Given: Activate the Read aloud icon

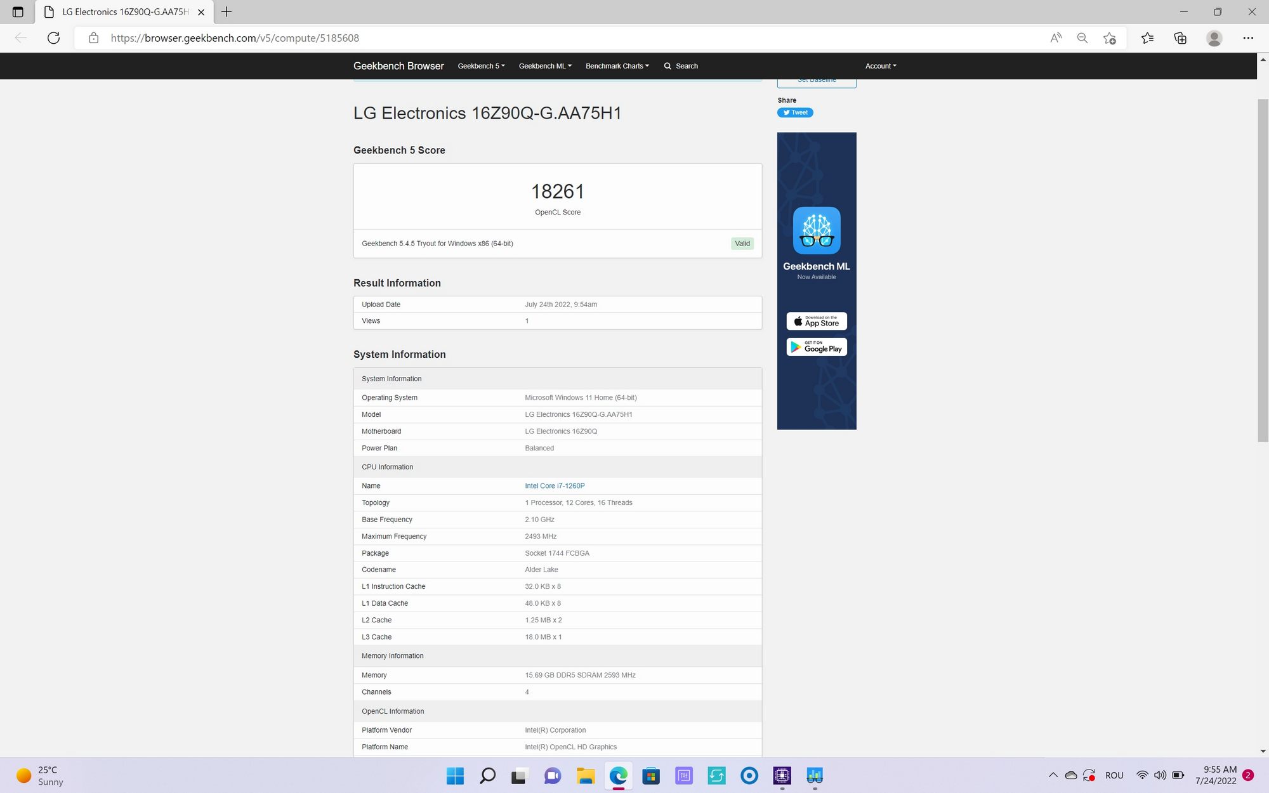Looking at the screenshot, I should [1055, 38].
